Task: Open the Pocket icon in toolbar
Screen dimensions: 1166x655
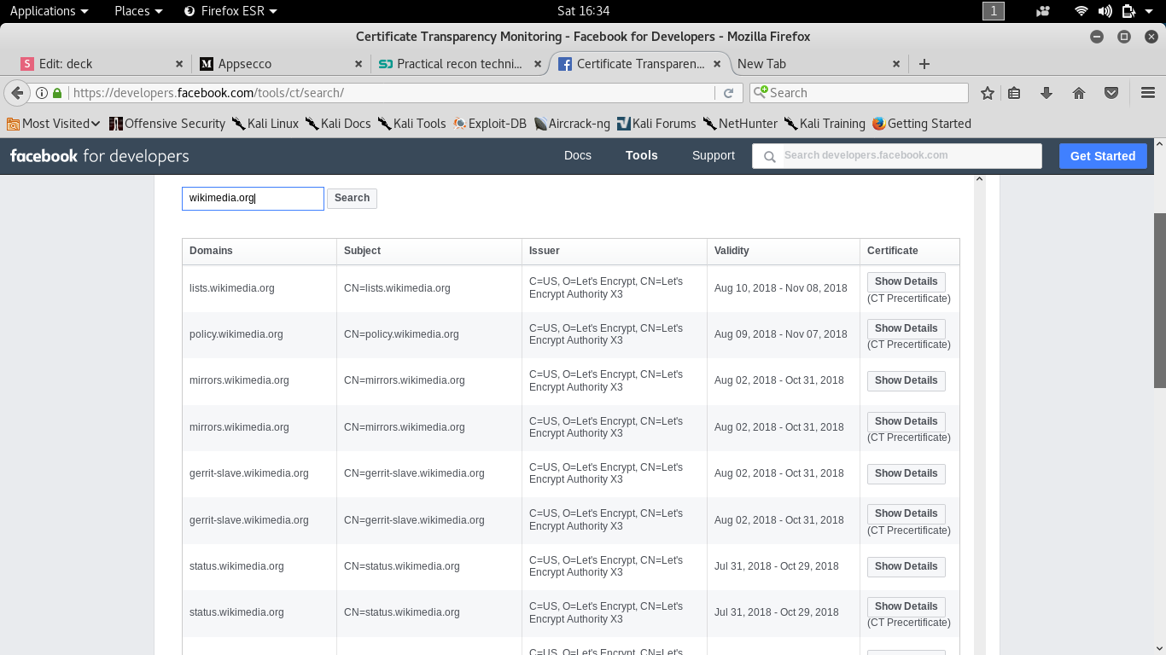Action: pos(1111,93)
